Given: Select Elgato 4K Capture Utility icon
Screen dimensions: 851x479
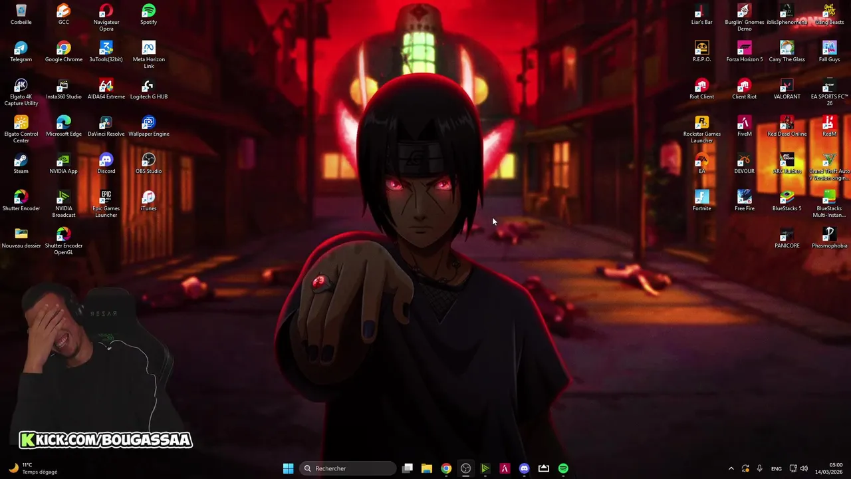Looking at the screenshot, I should click(x=21, y=92).
